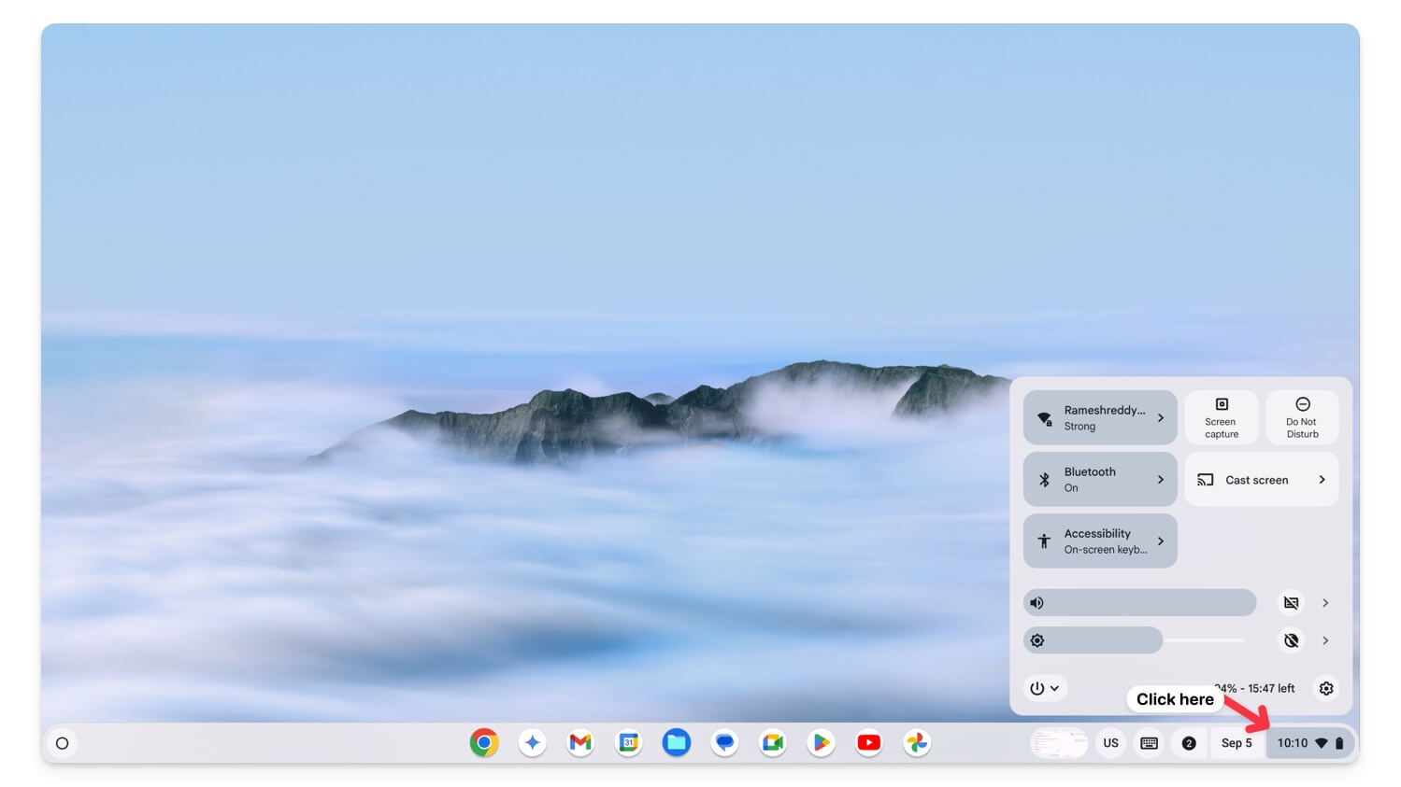Expand display settings arrow beside brightness

click(1325, 640)
